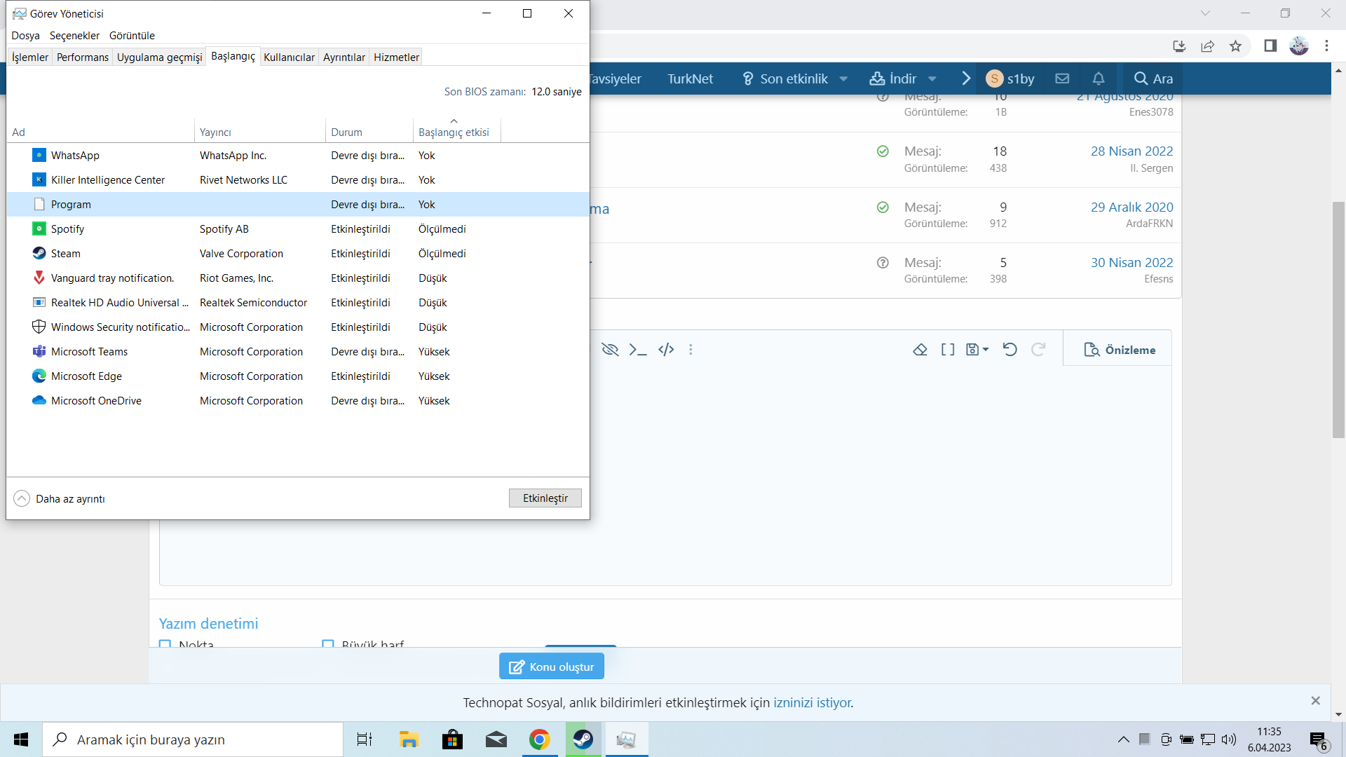Open the Seçenekler menu
Screen dimensions: 1346x757
pos(74,36)
